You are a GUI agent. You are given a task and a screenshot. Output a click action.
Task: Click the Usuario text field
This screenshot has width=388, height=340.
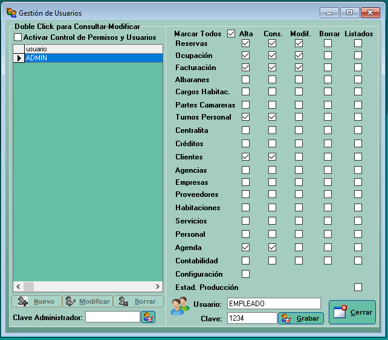[x=274, y=303]
